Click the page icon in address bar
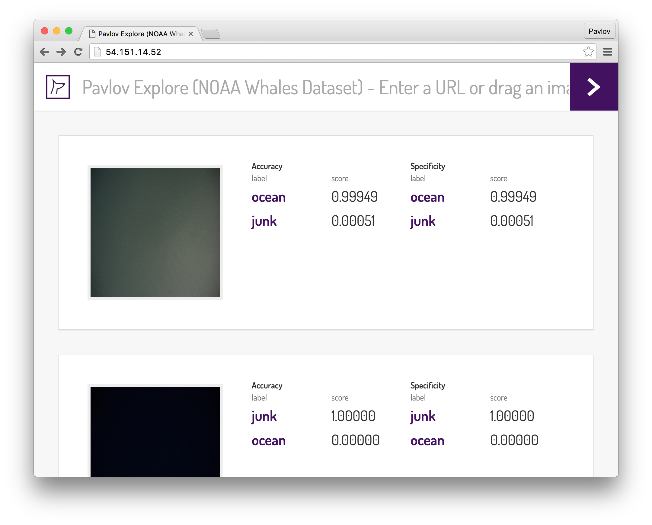Screen dimensions: 652x525 97,52
